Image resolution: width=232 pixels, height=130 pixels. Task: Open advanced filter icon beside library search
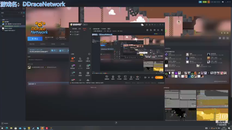pos(23,16)
